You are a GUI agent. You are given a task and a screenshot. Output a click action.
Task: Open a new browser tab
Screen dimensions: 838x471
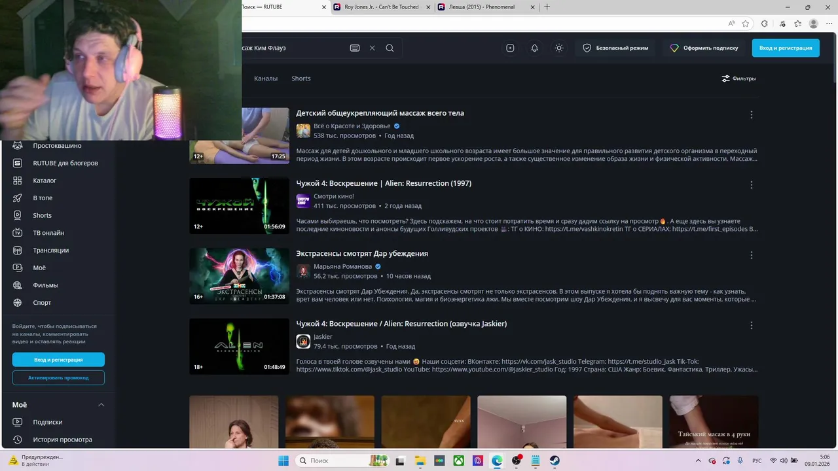coord(547,7)
